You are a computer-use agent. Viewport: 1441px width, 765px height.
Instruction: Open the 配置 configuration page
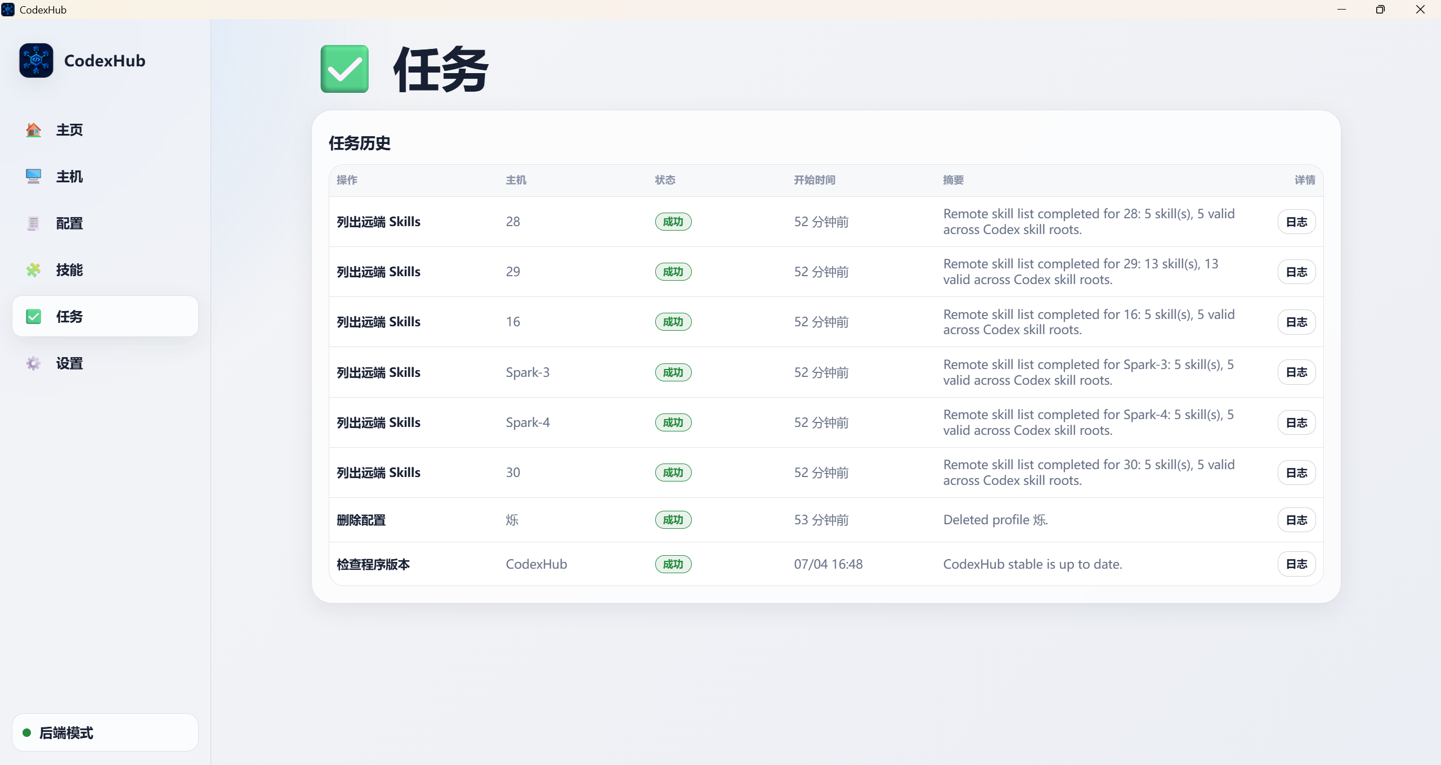[x=105, y=223]
